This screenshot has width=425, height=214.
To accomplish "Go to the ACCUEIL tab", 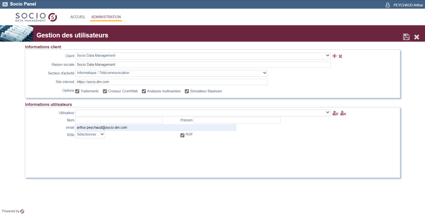I will [78, 17].
